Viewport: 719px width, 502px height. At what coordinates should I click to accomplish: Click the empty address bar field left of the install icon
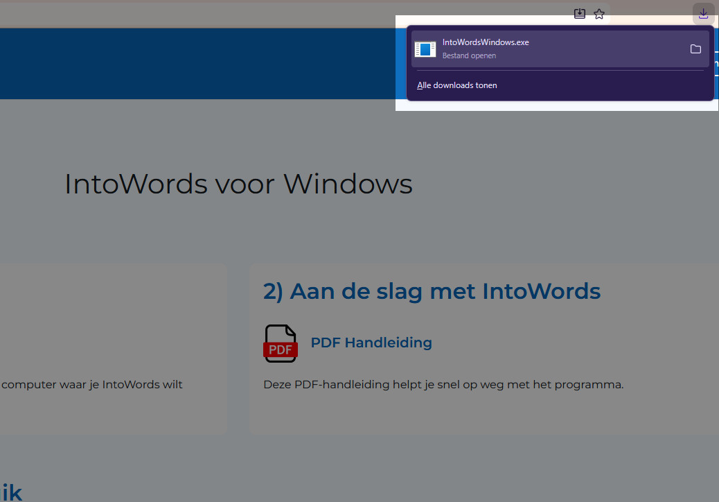pyautogui.click(x=284, y=15)
